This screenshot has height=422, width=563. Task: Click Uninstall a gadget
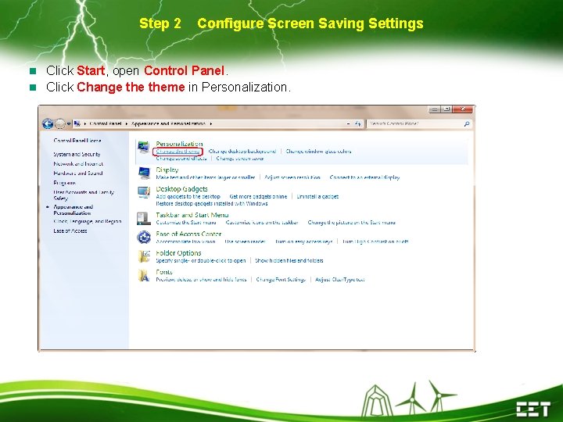(317, 196)
